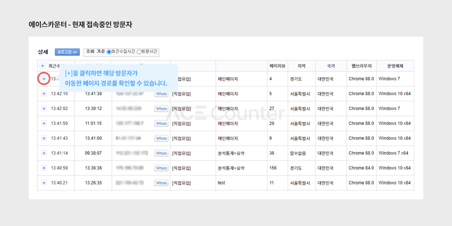Expand visitor row collected at 13:40:21

click(44, 183)
